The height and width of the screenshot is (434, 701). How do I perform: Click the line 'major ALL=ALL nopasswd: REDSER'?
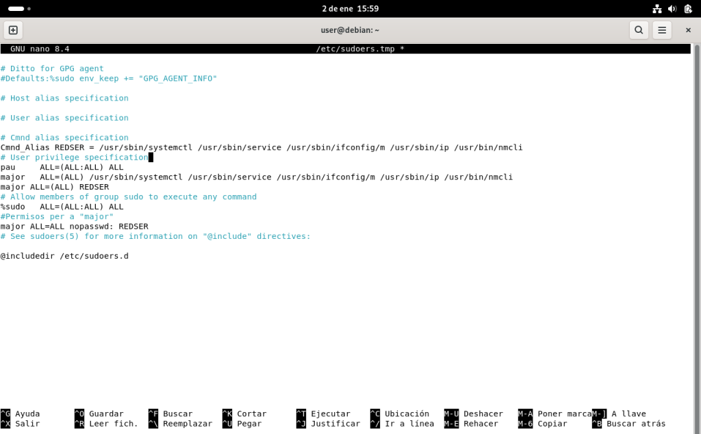pyautogui.click(x=74, y=227)
